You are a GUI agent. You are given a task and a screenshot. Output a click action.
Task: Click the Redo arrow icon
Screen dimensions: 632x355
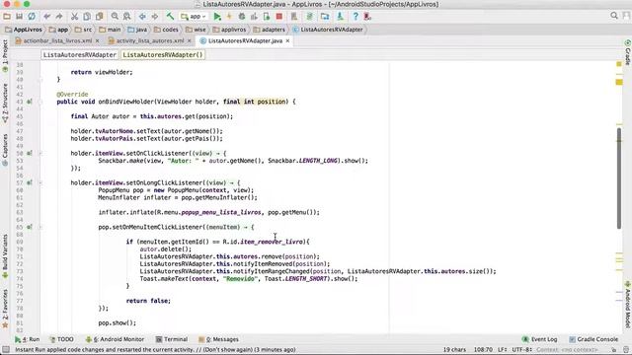pos(59,17)
